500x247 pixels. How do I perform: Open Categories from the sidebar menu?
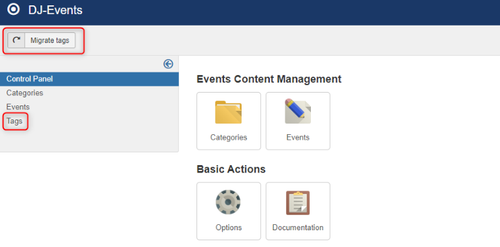(x=24, y=93)
